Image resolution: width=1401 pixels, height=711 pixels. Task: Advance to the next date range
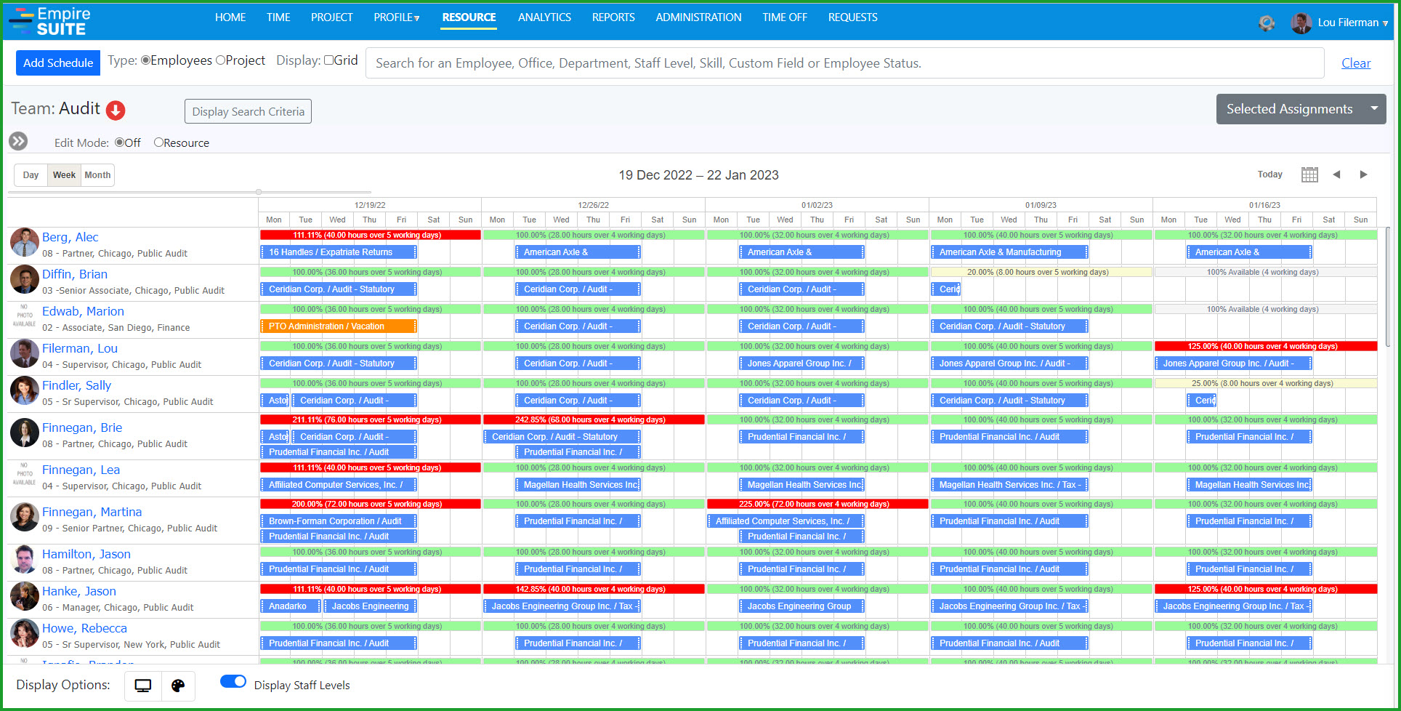pos(1363,174)
